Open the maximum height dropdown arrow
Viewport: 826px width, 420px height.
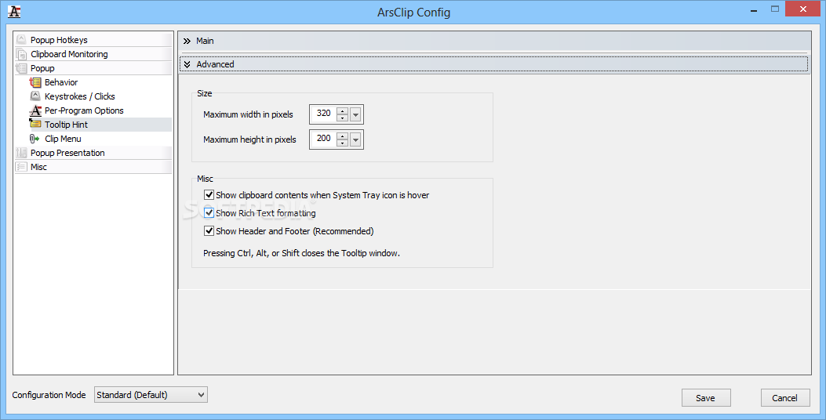click(355, 139)
